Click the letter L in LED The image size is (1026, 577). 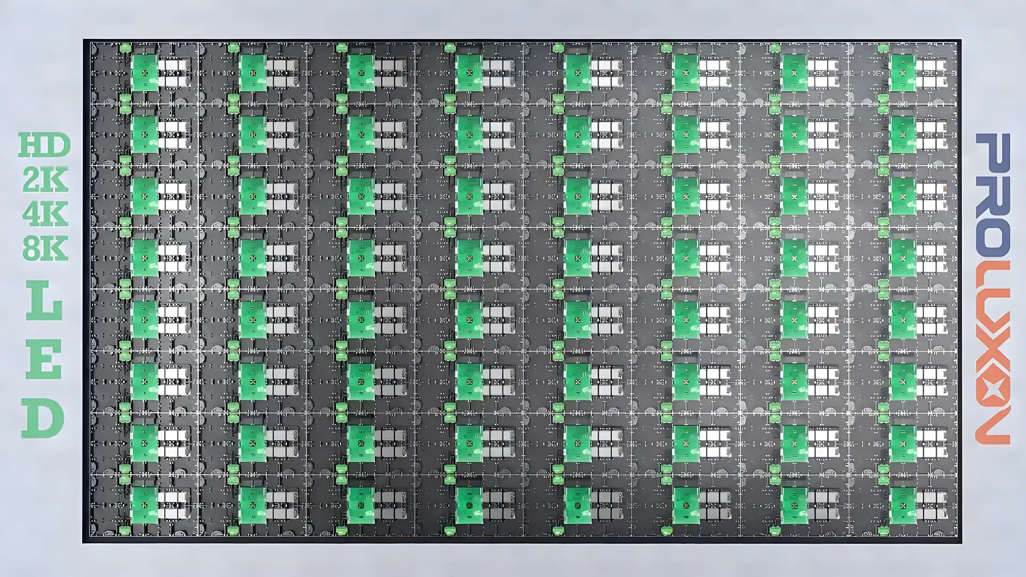[x=43, y=299]
